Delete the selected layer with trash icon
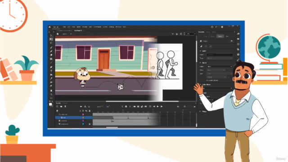Screen dimensions: 288x162 pos(65,107)
